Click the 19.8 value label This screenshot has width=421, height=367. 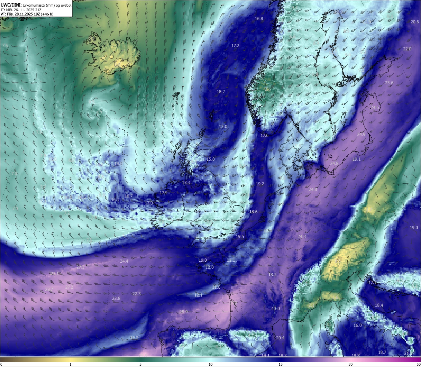tap(356, 355)
